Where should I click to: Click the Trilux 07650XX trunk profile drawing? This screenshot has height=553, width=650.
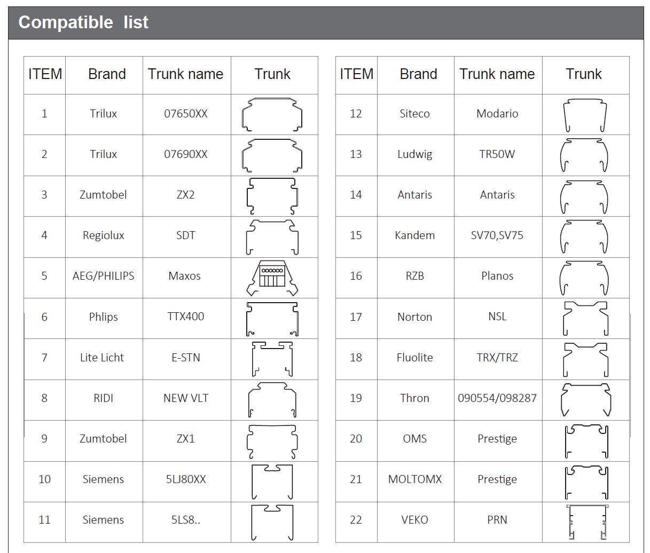click(x=272, y=114)
